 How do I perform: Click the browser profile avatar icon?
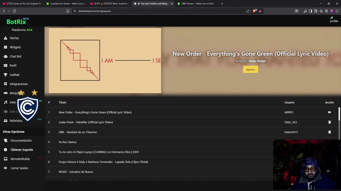tap(332, 11)
